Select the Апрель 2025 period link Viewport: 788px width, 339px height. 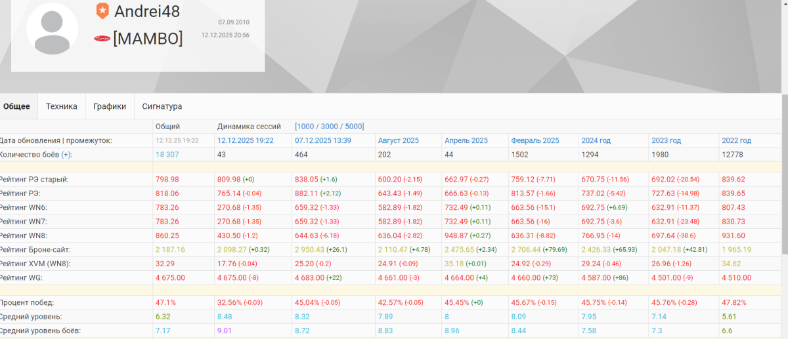[466, 140]
